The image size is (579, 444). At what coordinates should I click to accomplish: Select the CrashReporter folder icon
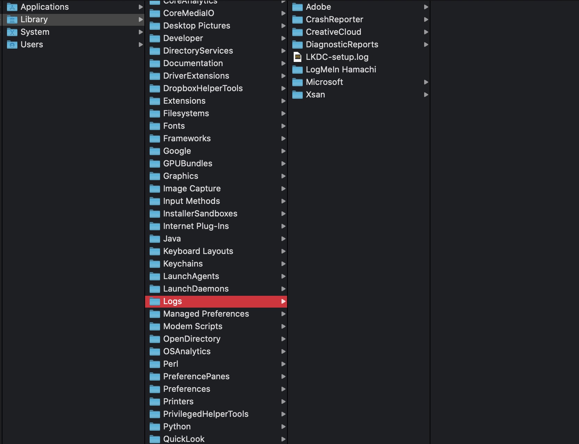298,19
